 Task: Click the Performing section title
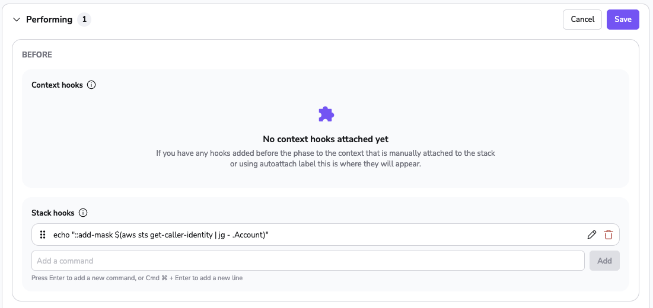click(49, 20)
